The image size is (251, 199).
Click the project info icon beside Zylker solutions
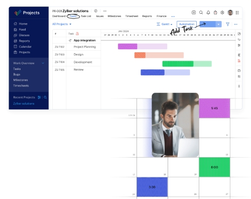tap(96, 11)
